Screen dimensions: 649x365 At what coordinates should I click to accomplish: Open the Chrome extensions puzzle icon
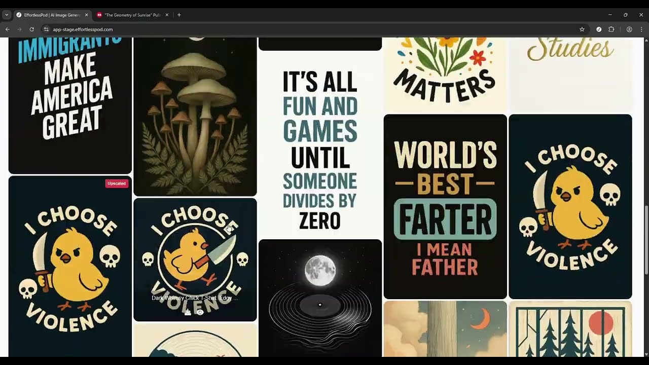coord(611,29)
